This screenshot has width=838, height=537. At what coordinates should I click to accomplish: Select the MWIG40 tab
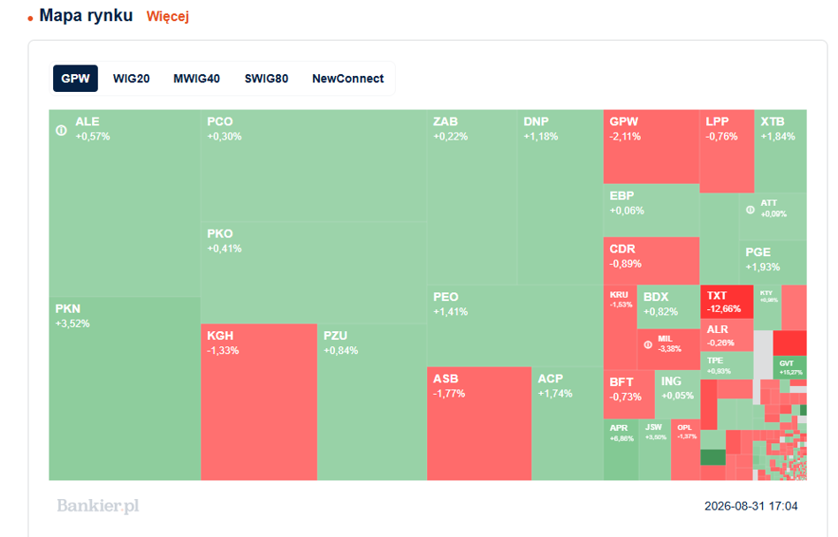(196, 79)
